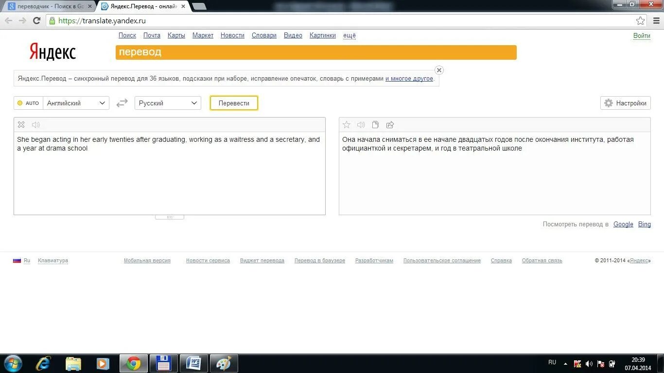Add translation to favorites star icon

click(x=347, y=125)
